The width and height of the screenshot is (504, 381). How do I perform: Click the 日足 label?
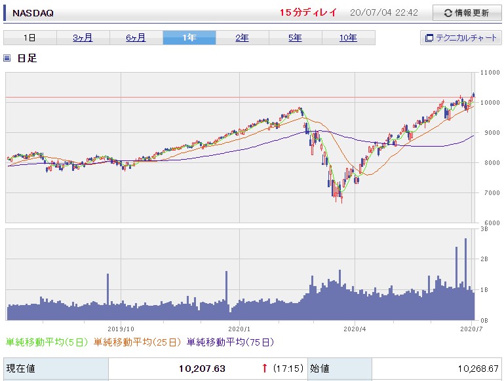pos(27,58)
